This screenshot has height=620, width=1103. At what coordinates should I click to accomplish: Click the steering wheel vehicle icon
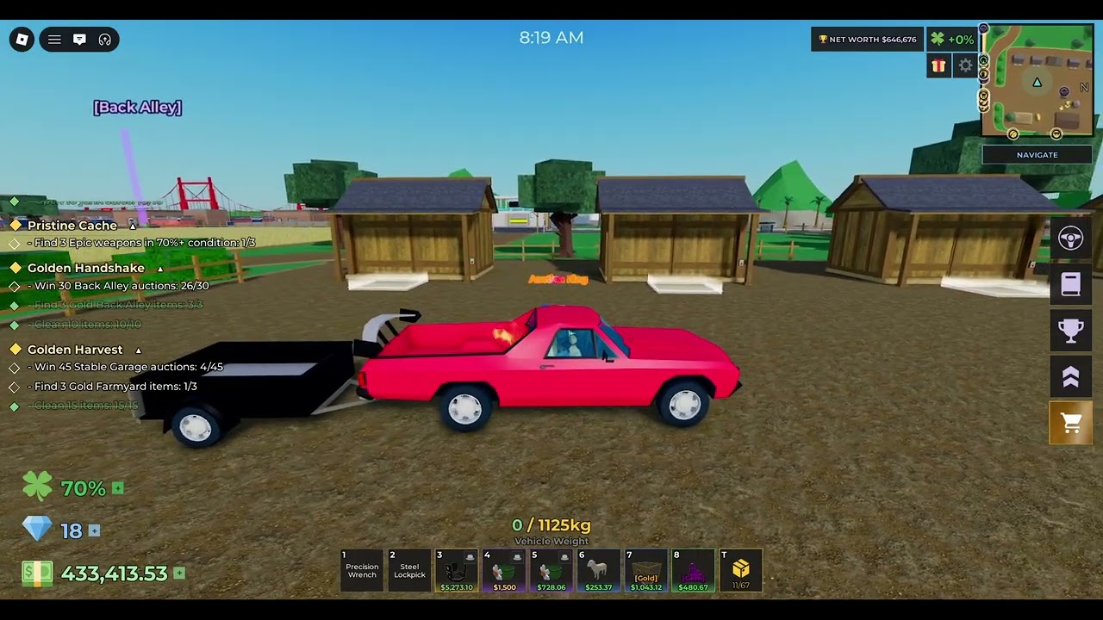click(x=1071, y=239)
